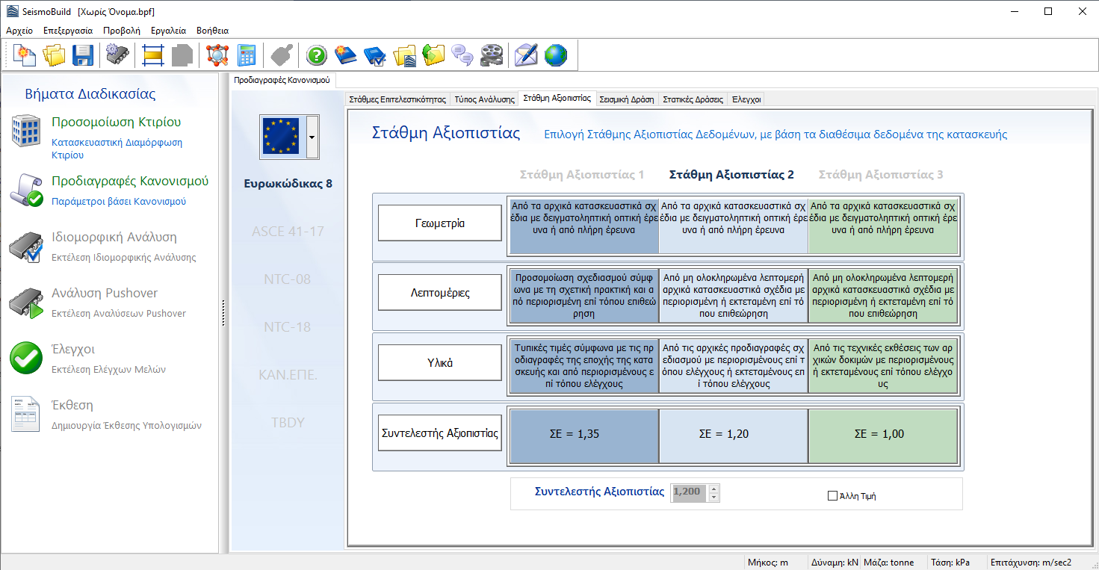1099x570 pixels.
Task: Click the green ΣΕ = 1,00 cell
Action: 882,434
